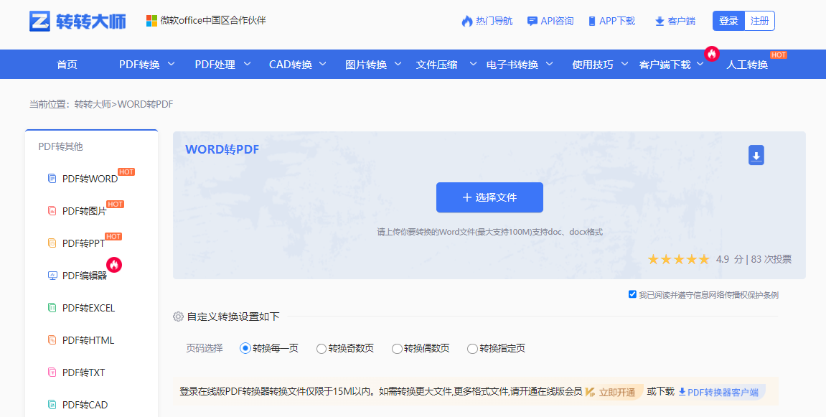Select the 转换奇数页 radio option

(321, 348)
